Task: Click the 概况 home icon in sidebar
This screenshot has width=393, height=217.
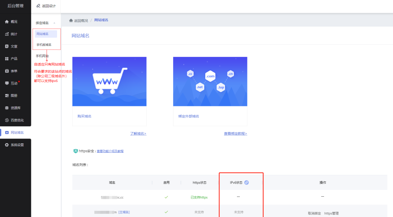Action: 7,22
